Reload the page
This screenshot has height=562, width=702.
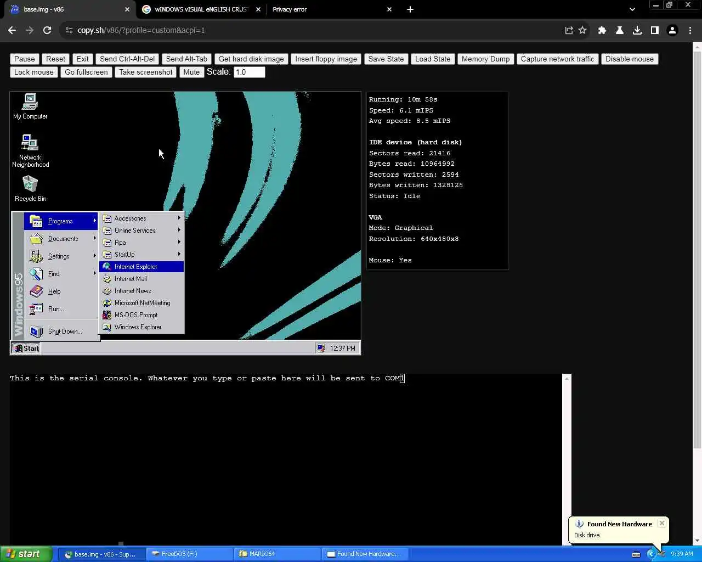pos(47,30)
